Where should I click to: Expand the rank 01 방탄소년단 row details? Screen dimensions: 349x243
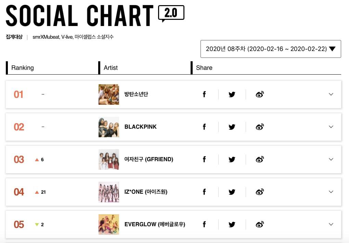pos(331,94)
